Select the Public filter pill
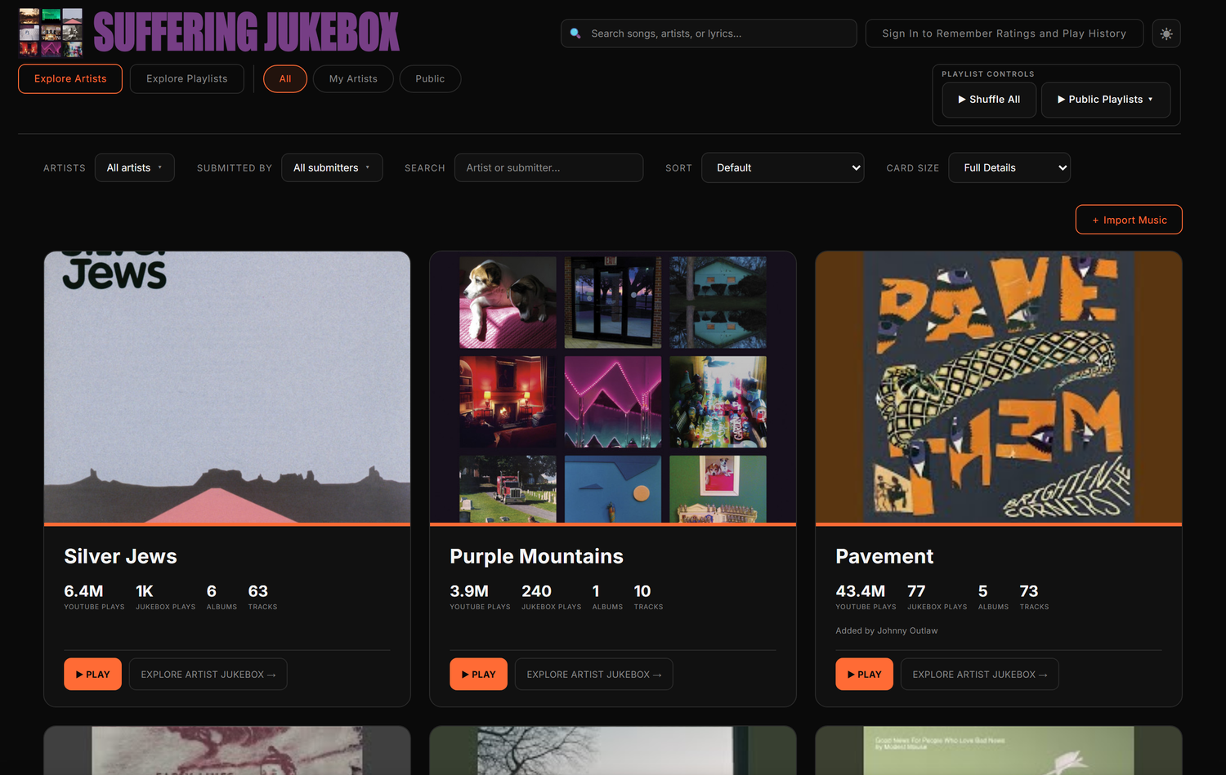Image resolution: width=1226 pixels, height=775 pixels. tap(430, 78)
